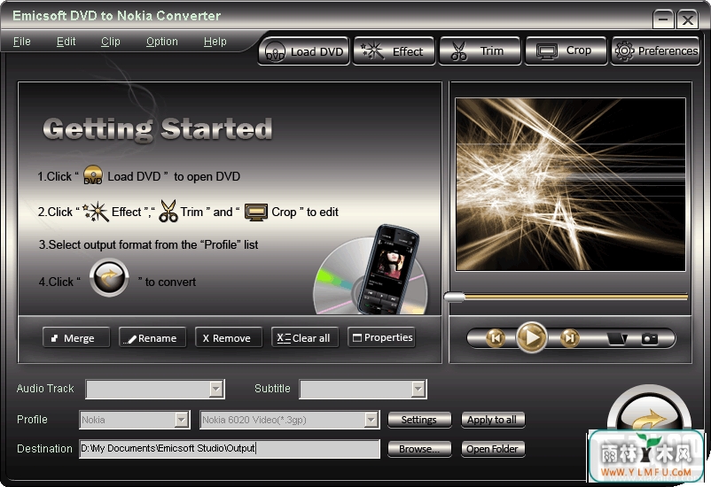This screenshot has height=487, width=711.
Task: Click the previous chapter playback button
Action: point(496,338)
